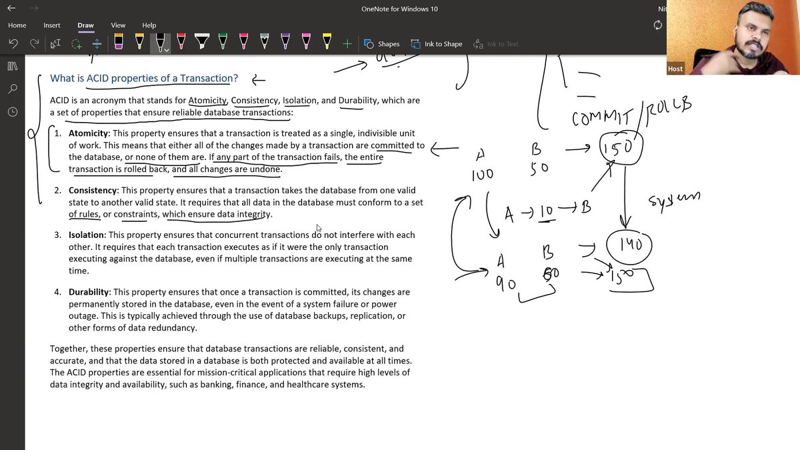Click the Host webcam video thumbnail
800x450 pixels.
tap(733, 37)
